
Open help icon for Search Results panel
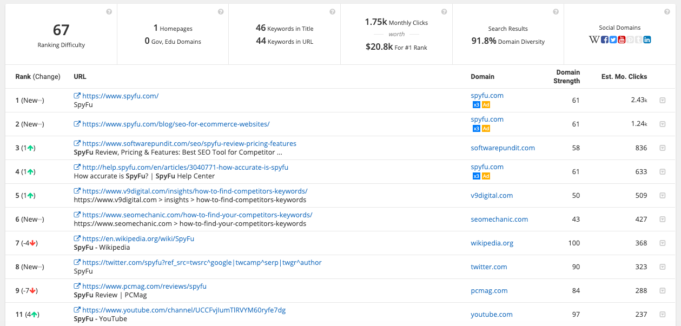point(556,12)
